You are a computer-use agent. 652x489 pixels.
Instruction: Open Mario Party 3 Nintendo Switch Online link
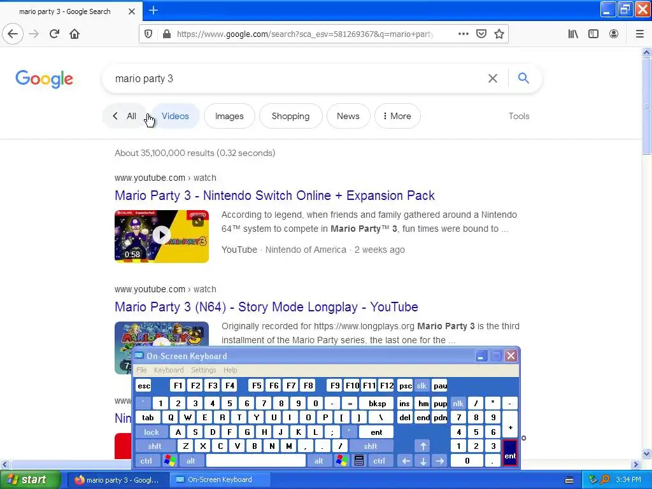[274, 195]
